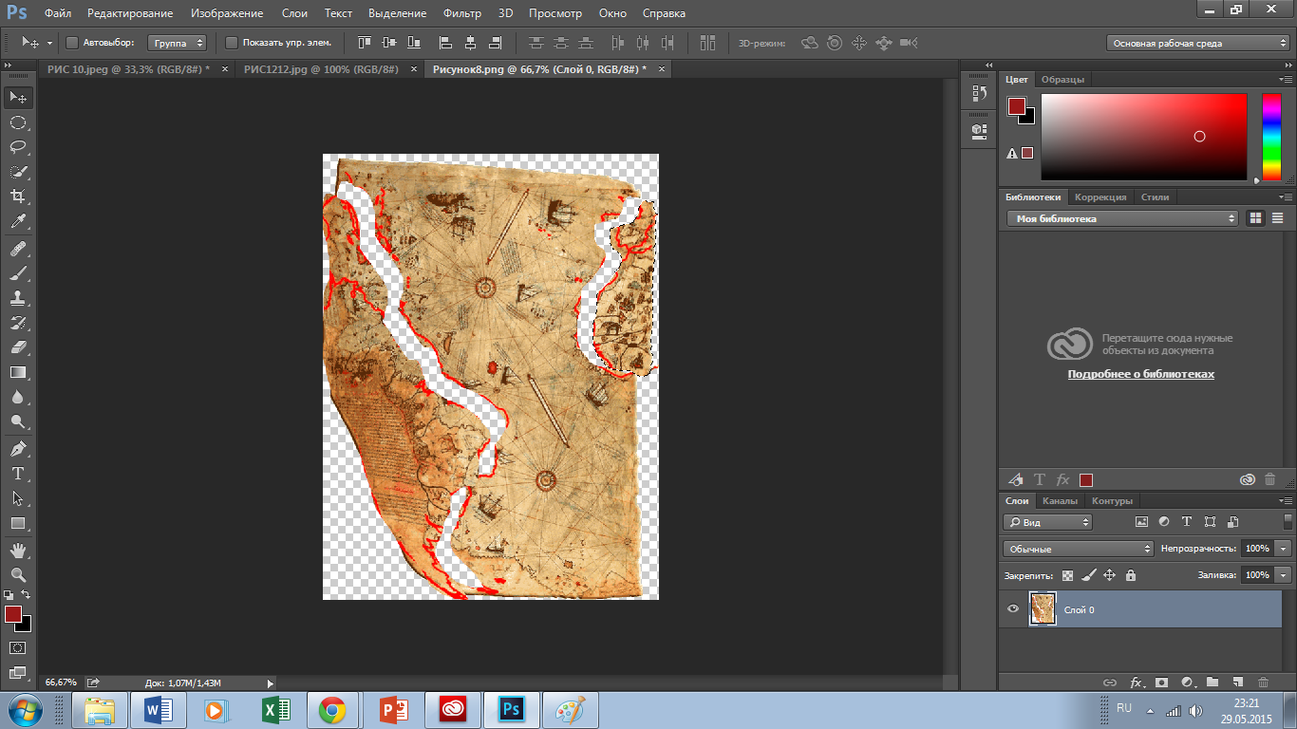
Task: Select the Quick Selection tool
Action: coord(18,172)
